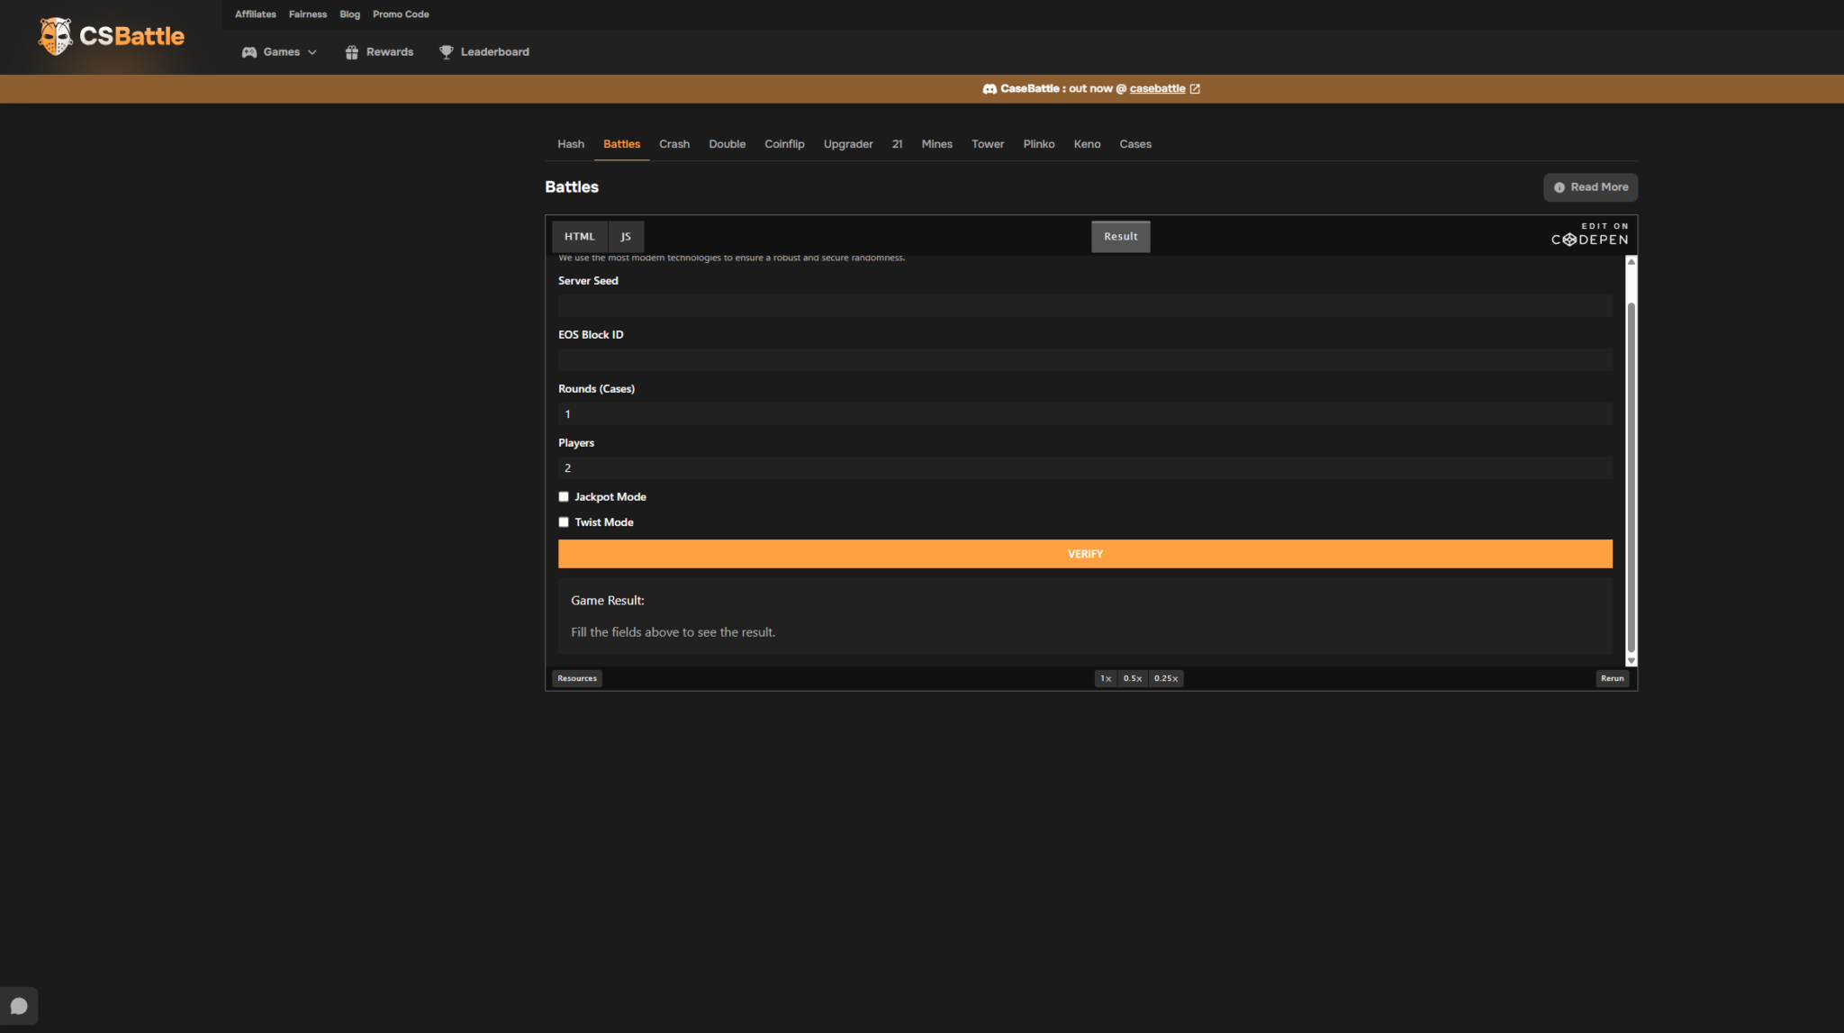The image size is (1844, 1033).
Task: Click the Discord icon in banner
Action: 990,88
